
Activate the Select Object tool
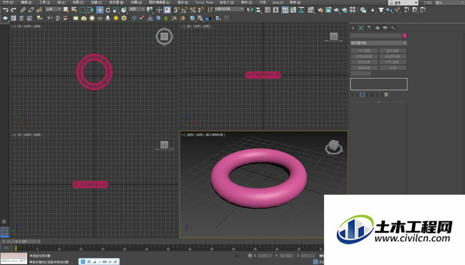click(66, 10)
